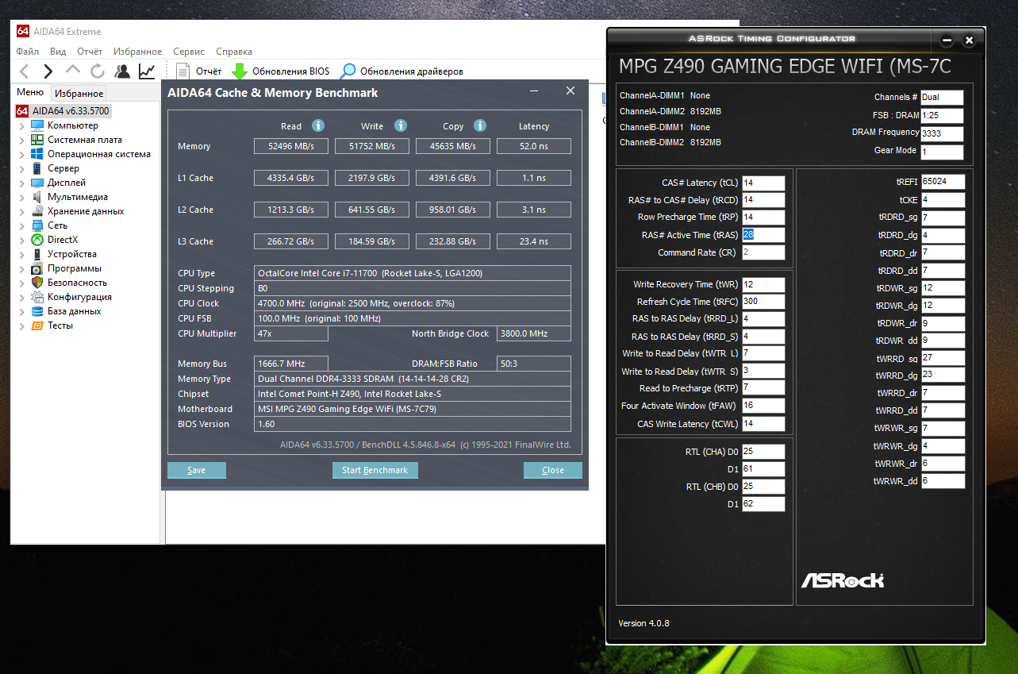Click the forward arrow in AIDA64 toolbar

click(x=48, y=71)
